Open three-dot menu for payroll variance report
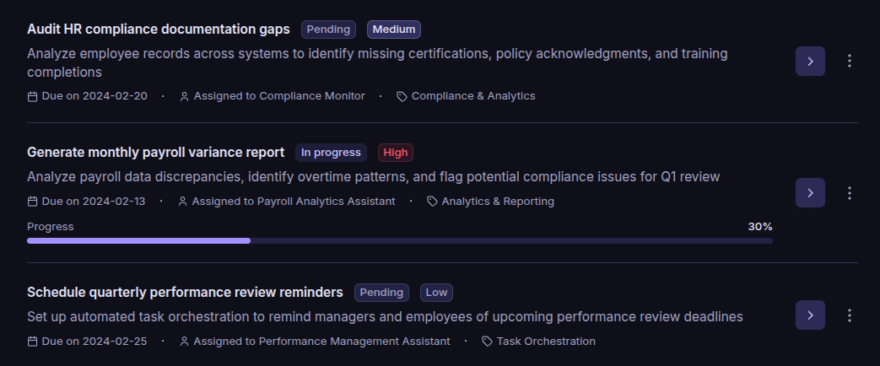Image resolution: width=880 pixels, height=366 pixels. 850,193
